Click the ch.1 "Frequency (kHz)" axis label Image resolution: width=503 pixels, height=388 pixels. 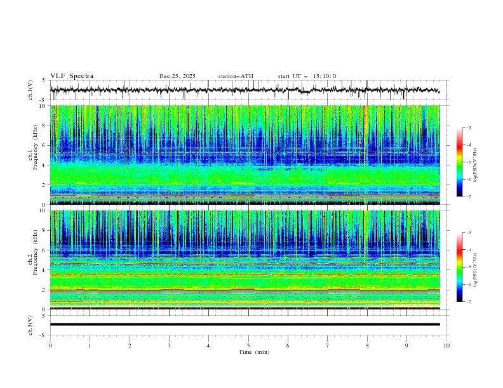pos(36,148)
